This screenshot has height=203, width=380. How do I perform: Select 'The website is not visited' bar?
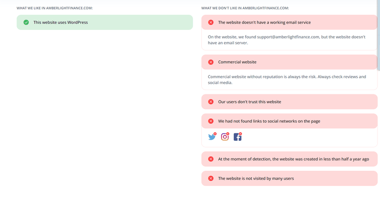(x=289, y=178)
